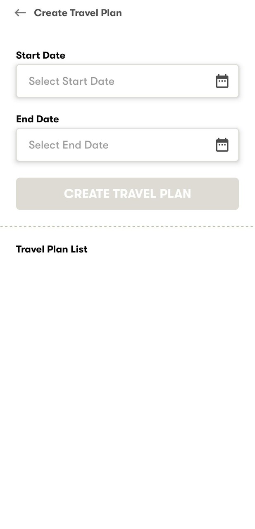Viewport: 255px width, 529px height.
Task: Go back from the Create Travel Plan screen
Action: click(x=20, y=13)
